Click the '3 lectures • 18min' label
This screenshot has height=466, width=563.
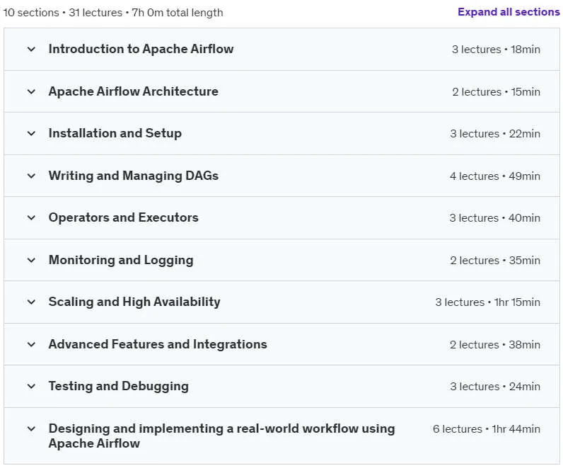pyautogui.click(x=496, y=50)
